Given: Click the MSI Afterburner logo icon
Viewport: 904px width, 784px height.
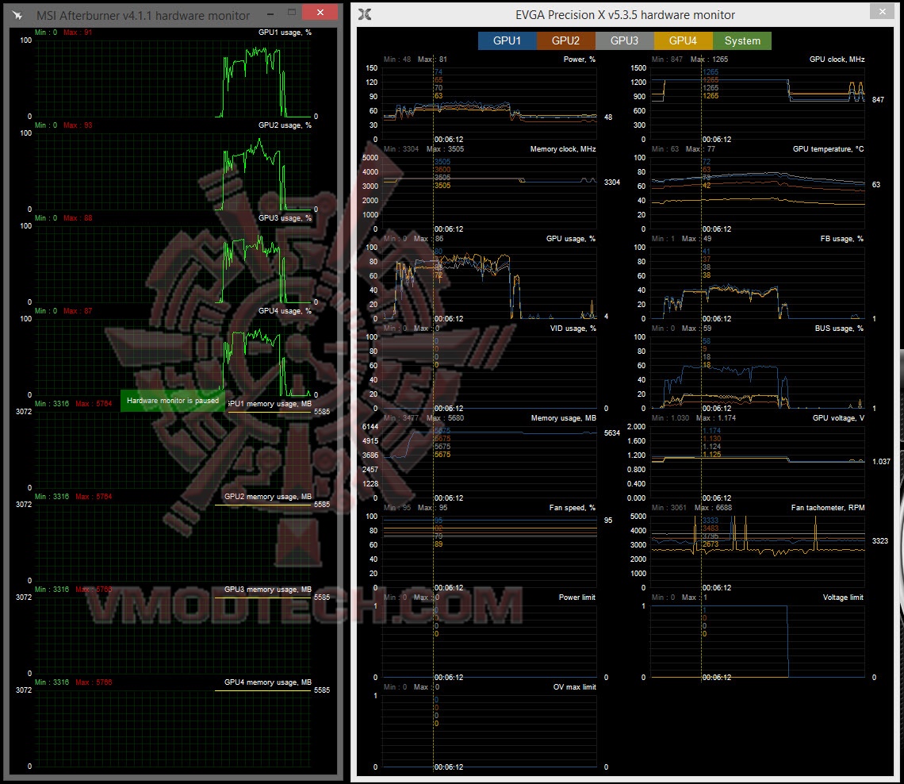Looking at the screenshot, I should pos(18,16).
